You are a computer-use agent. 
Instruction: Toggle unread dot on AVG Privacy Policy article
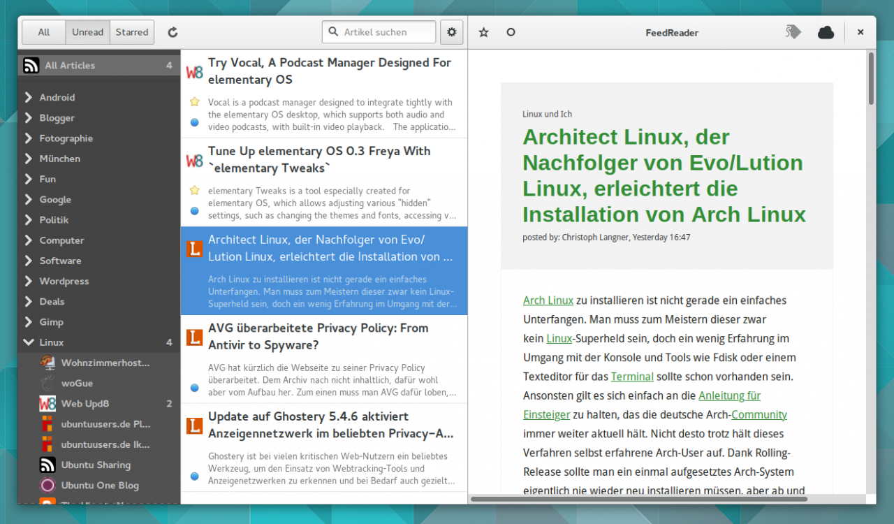(x=195, y=388)
